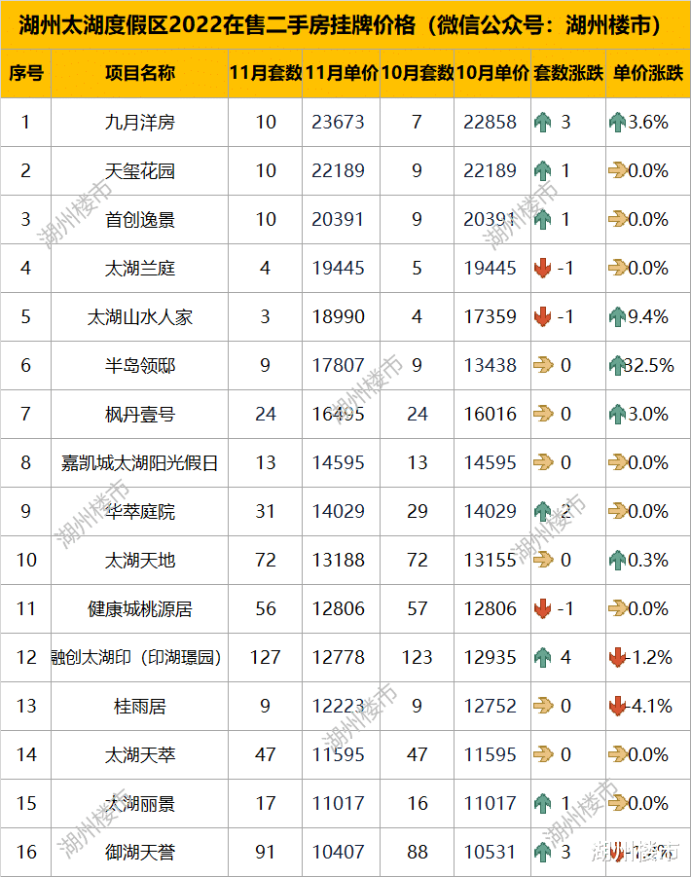The height and width of the screenshot is (877, 691).
Task: Click October price 13438
Action: (491, 365)
